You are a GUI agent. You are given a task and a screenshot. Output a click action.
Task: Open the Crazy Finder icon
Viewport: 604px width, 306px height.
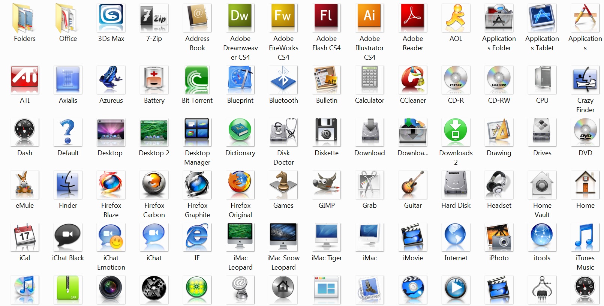pos(585,79)
